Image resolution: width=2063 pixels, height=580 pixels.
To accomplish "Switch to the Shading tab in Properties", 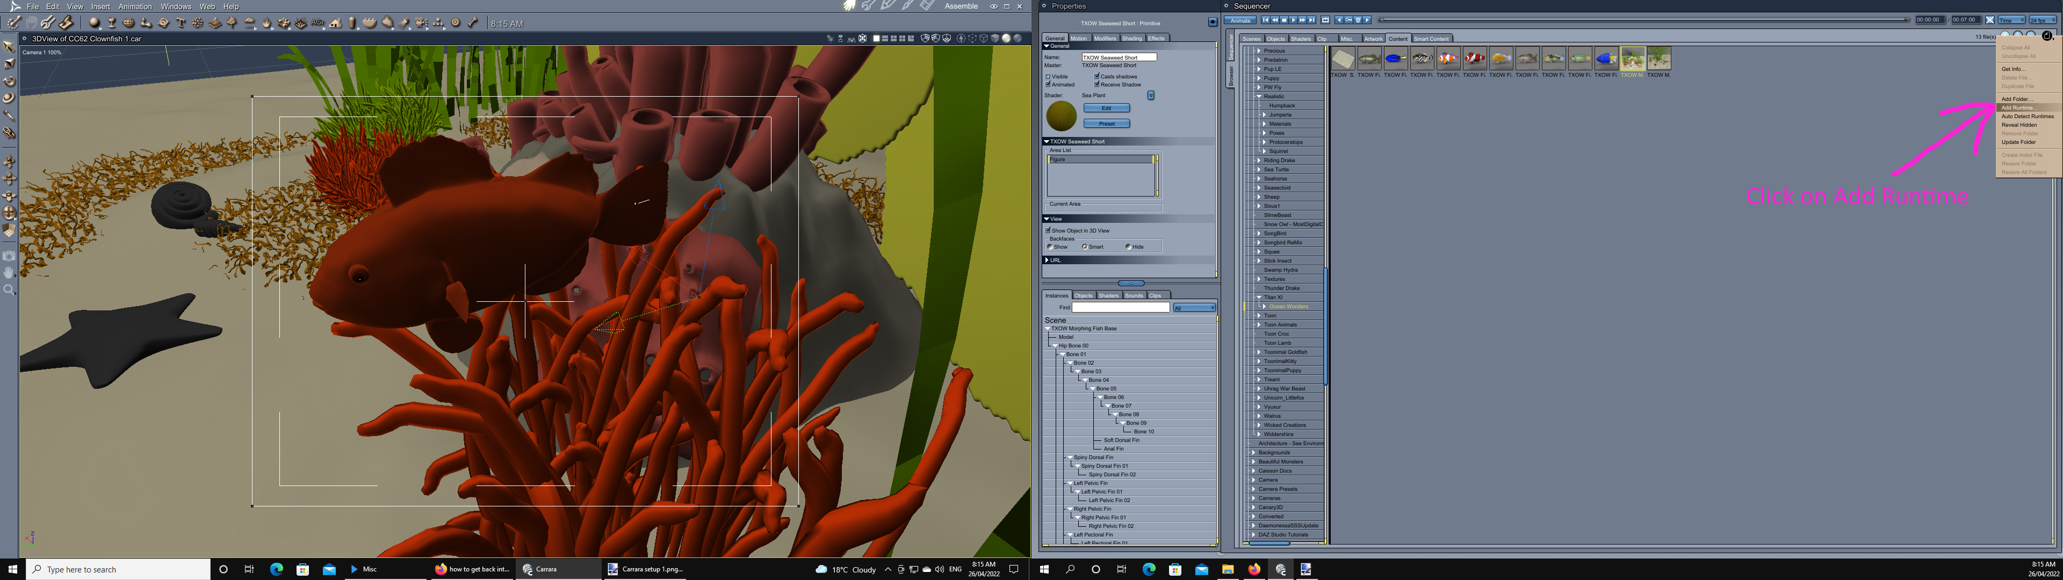I will [1131, 39].
